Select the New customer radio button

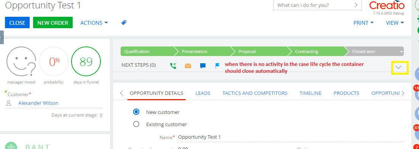(136, 112)
